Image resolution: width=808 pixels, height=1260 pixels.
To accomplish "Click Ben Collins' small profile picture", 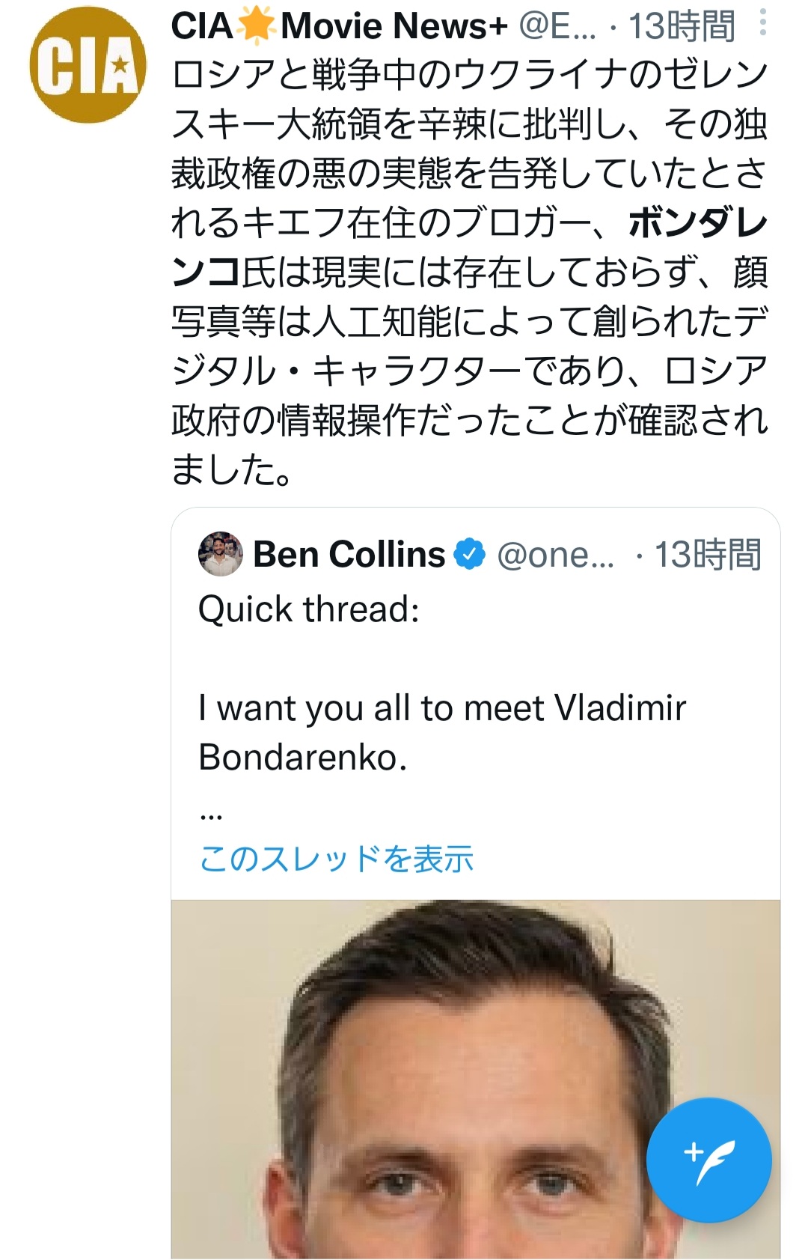I will click(221, 554).
